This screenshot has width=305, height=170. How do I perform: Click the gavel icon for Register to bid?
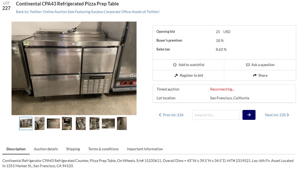pyautogui.click(x=176, y=75)
